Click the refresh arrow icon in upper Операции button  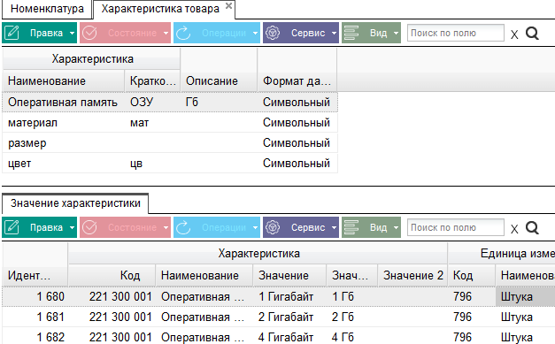pyautogui.click(x=183, y=33)
